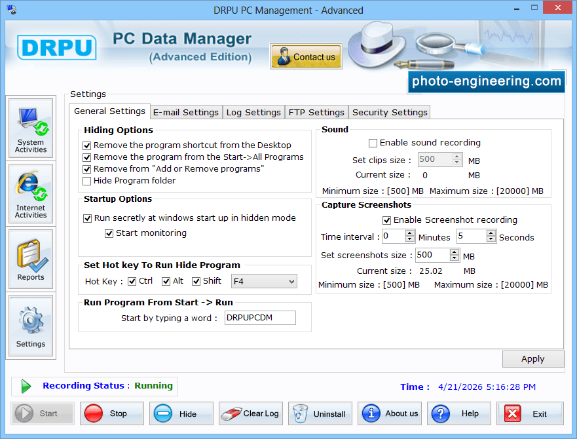Image resolution: width=577 pixels, height=439 pixels.
Task: Toggle Start monitoring checkbox
Action: pyautogui.click(x=109, y=233)
